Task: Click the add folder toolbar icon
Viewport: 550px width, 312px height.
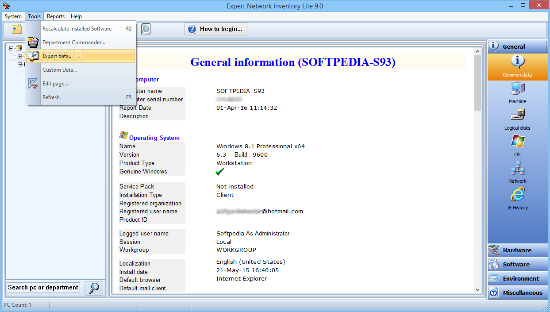Action: click(17, 29)
